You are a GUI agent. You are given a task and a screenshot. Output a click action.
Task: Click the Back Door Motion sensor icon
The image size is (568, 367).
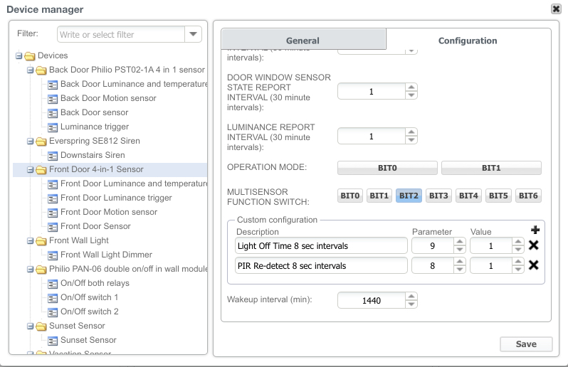pos(53,98)
